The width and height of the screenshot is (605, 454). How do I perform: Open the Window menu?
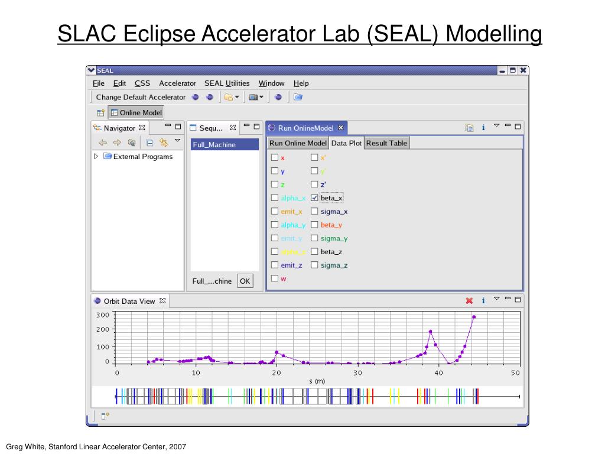(x=271, y=83)
